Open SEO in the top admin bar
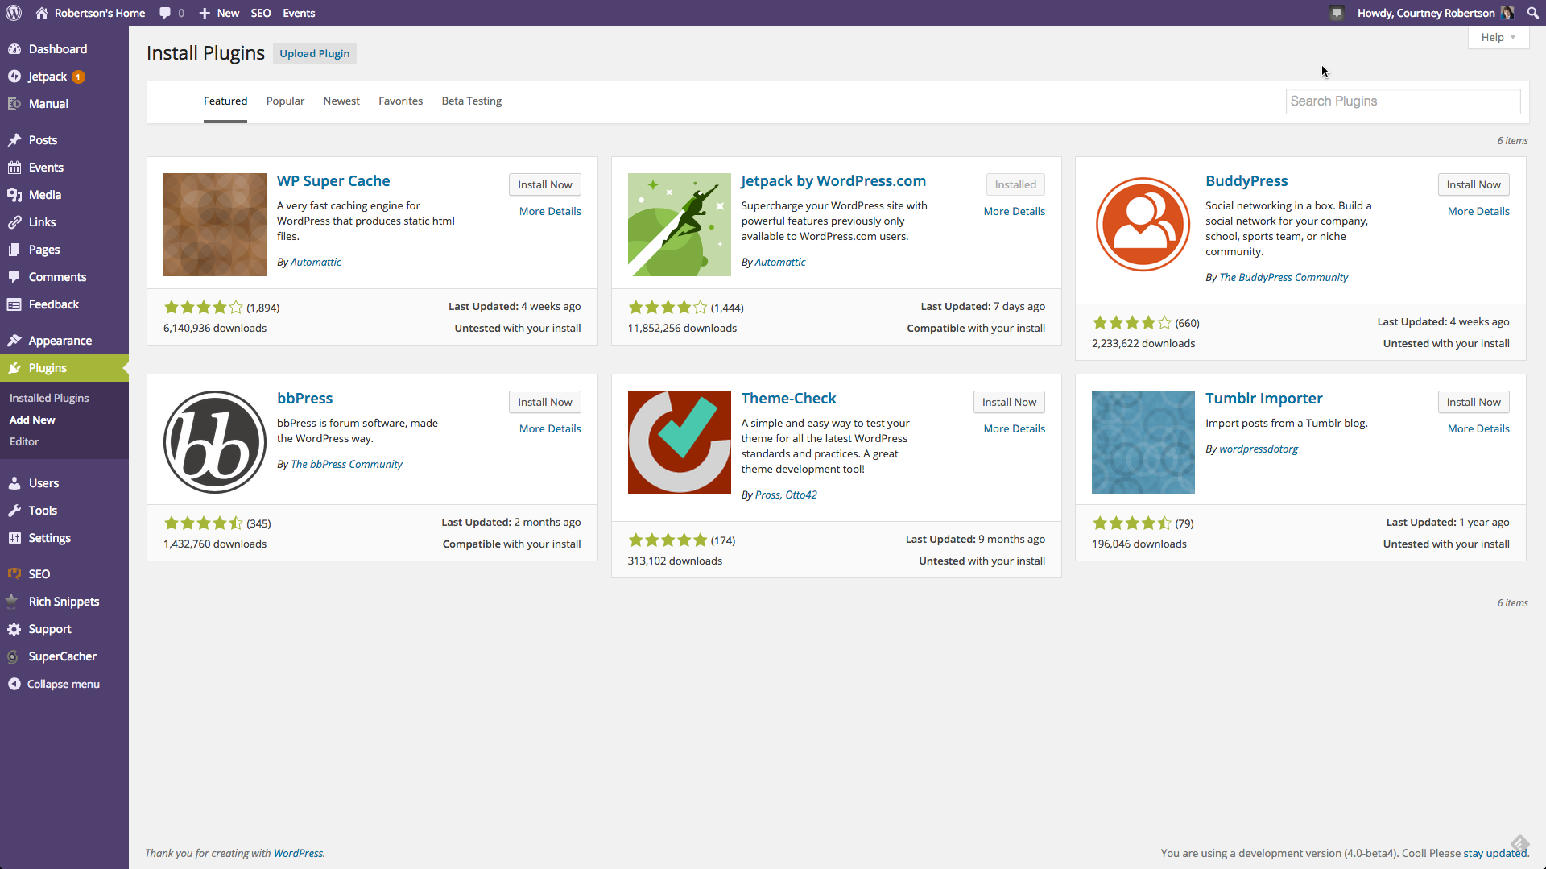 coord(261,13)
